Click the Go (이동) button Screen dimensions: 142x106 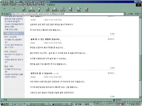click(130, 14)
